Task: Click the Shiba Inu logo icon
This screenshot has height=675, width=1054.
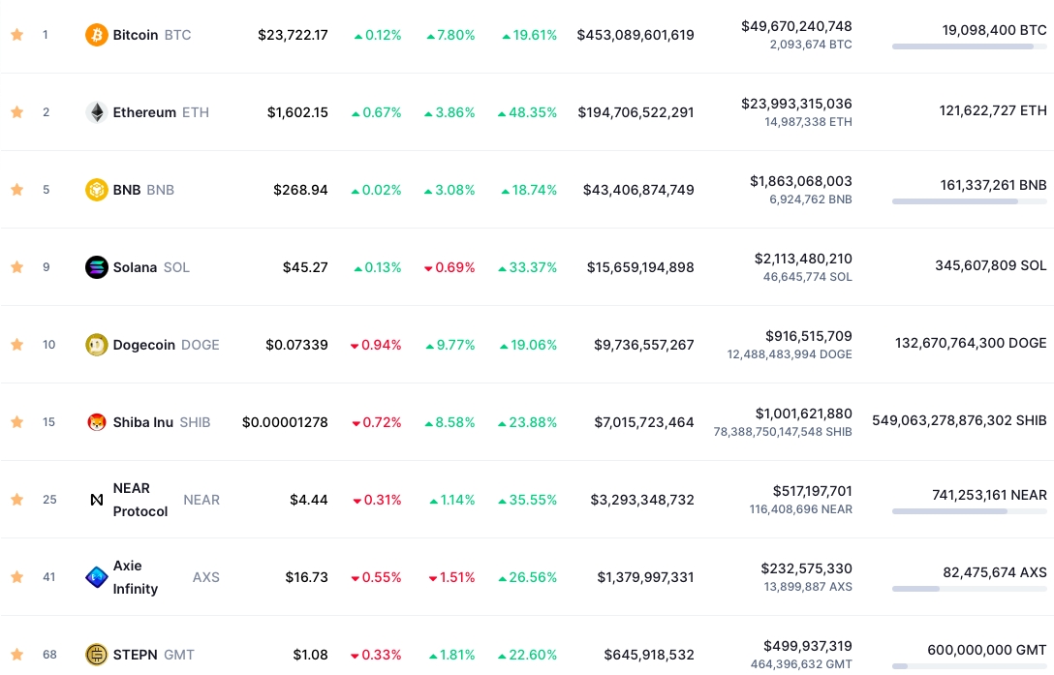Action: (96, 422)
